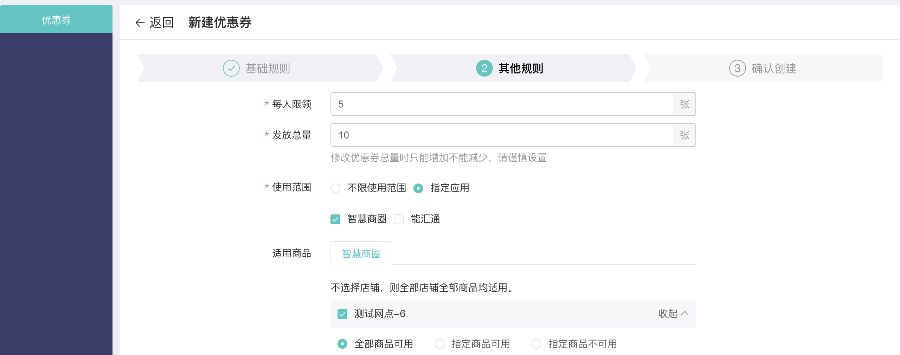Focus the 每人限领 input field
The height and width of the screenshot is (355, 900).
tap(502, 104)
